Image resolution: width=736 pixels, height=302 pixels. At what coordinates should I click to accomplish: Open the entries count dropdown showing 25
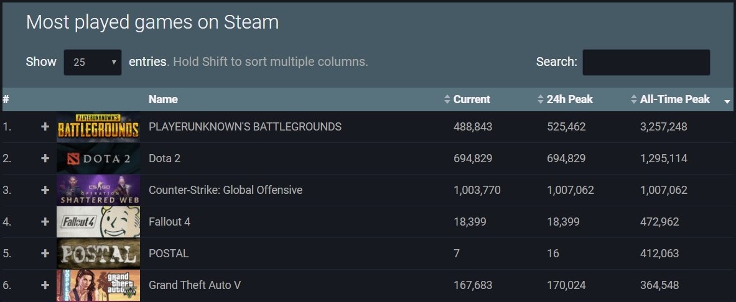point(93,62)
